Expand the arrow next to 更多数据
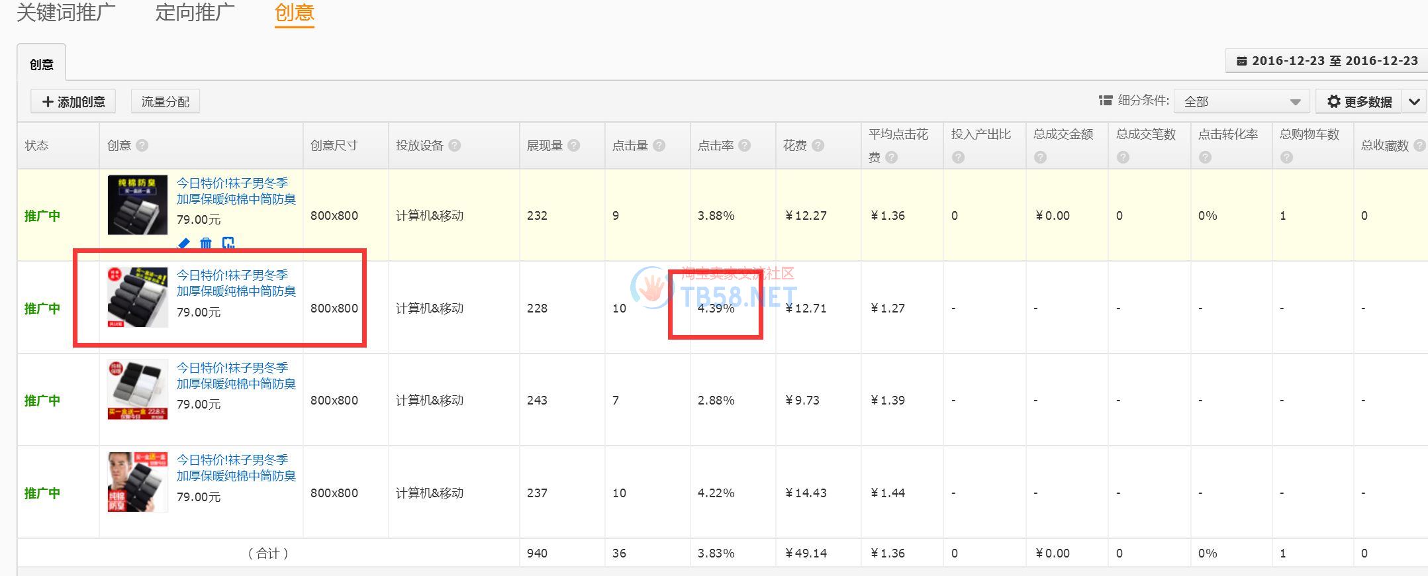This screenshot has width=1428, height=576. click(x=1414, y=102)
